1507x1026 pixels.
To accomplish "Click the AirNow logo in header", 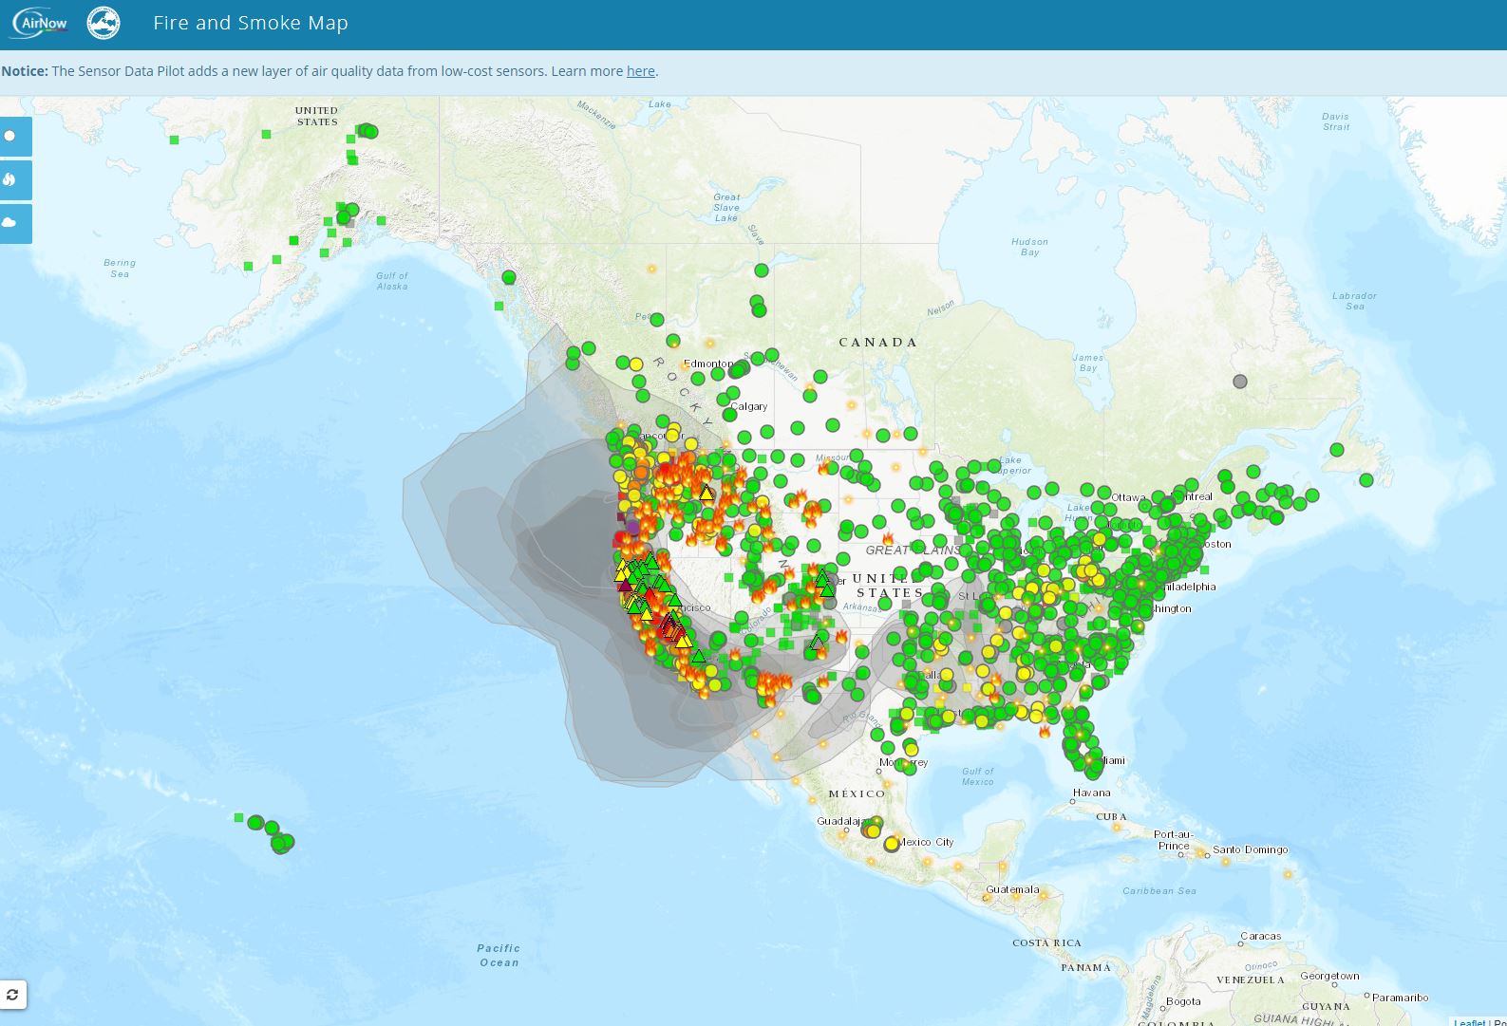I will (40, 22).
